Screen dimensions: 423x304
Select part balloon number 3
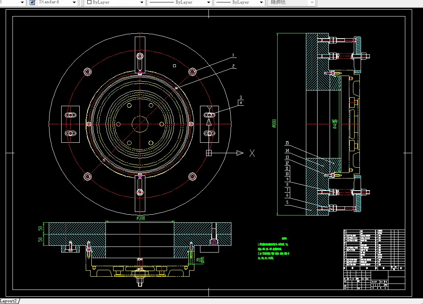241,97
